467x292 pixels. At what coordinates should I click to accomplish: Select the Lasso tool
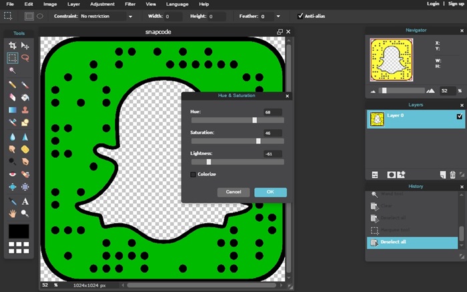click(25, 58)
